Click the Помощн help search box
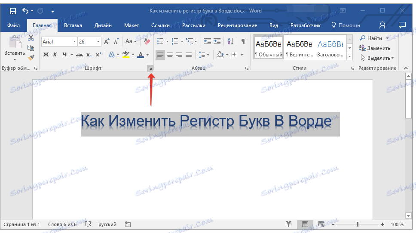The image size is (416, 233). click(x=346, y=25)
